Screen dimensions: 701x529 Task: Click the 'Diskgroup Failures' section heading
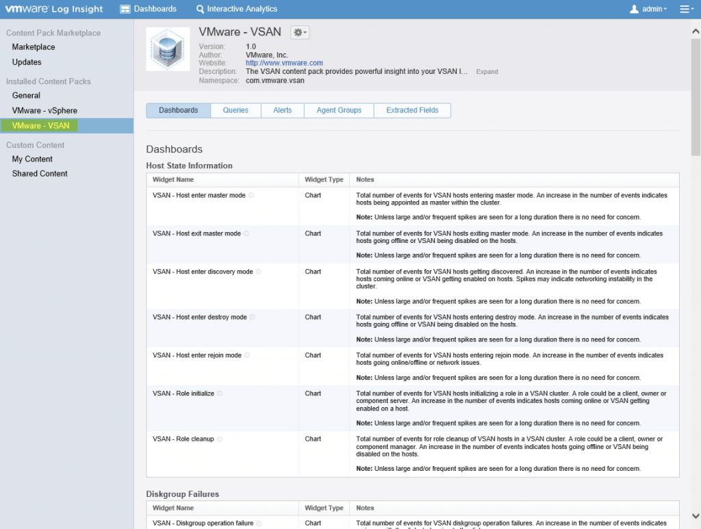click(x=182, y=494)
